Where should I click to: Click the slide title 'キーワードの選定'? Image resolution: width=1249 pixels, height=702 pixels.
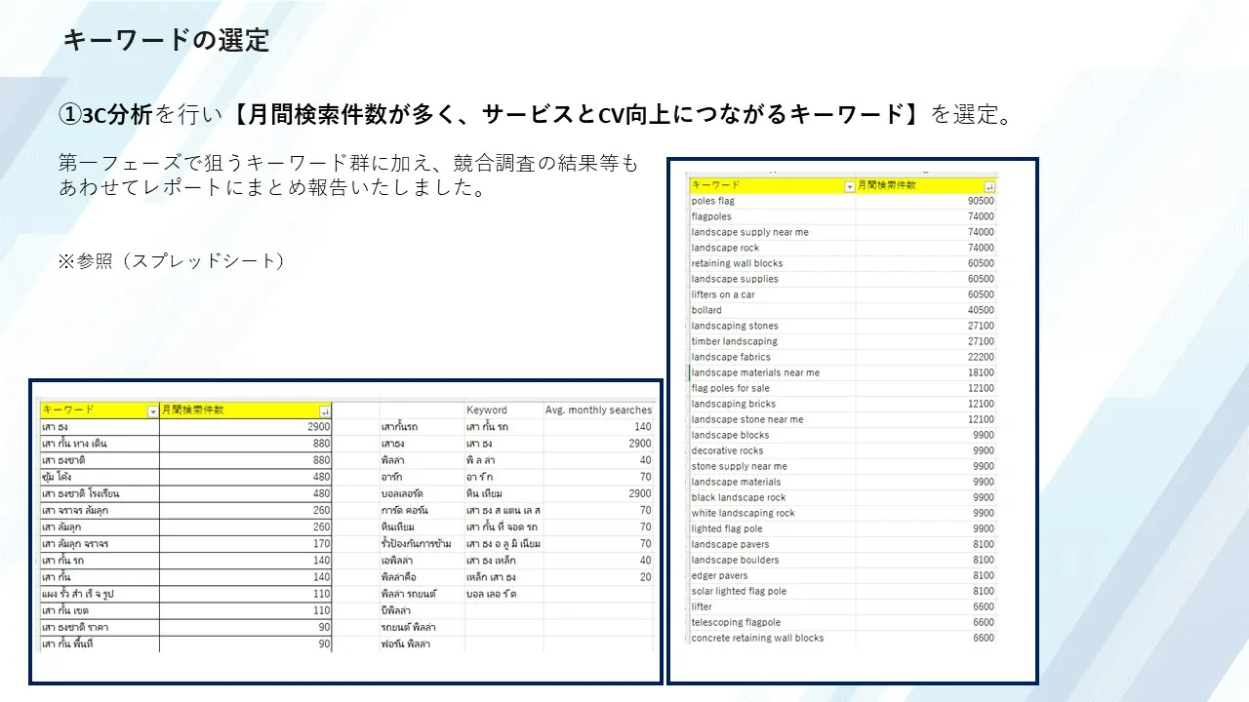[x=166, y=40]
